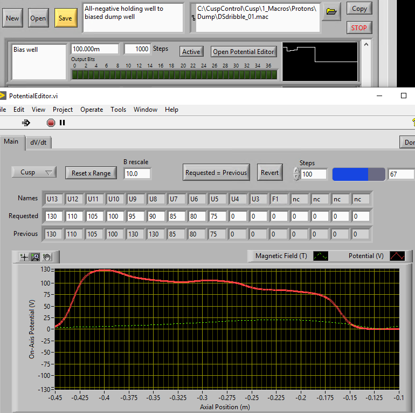Select the hand pan graph tool
The height and width of the screenshot is (413, 415).
[x=47, y=257]
